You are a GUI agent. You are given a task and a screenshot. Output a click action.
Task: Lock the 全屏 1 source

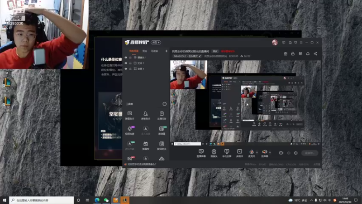[130, 69]
